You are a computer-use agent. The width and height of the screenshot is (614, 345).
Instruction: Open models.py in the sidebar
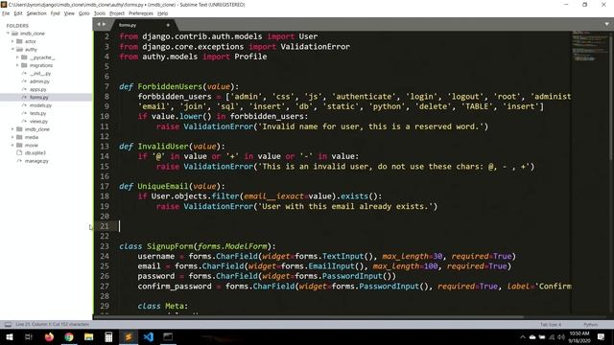coord(40,105)
